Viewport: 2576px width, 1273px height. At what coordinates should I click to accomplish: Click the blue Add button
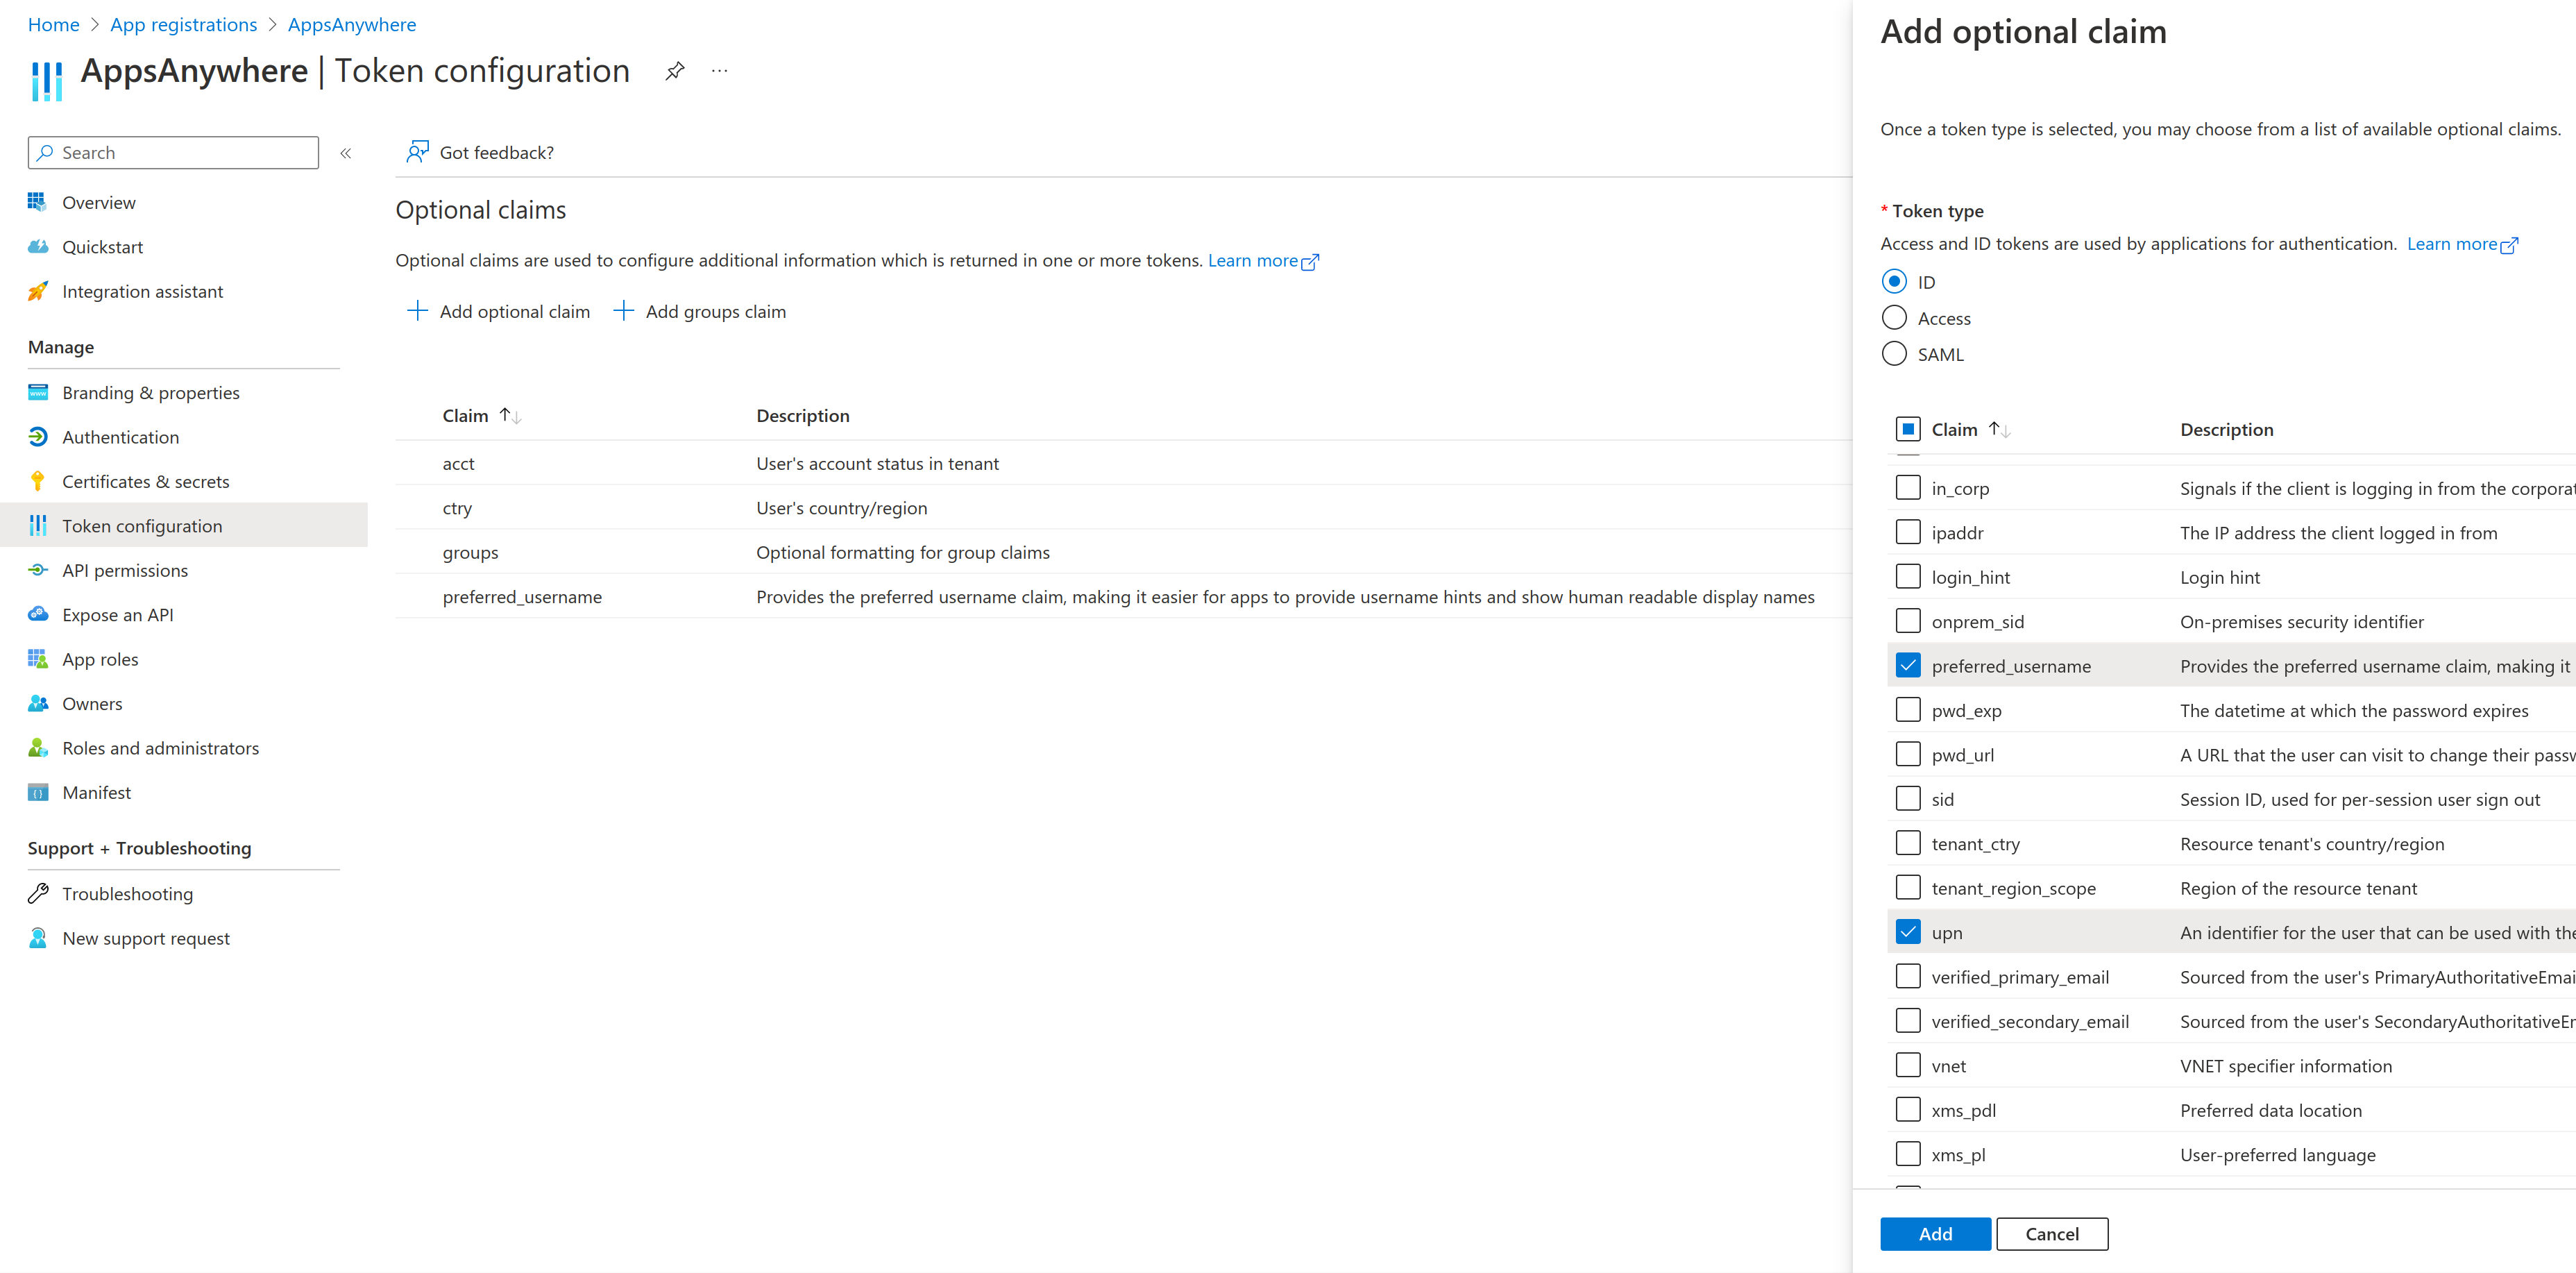[1934, 1233]
